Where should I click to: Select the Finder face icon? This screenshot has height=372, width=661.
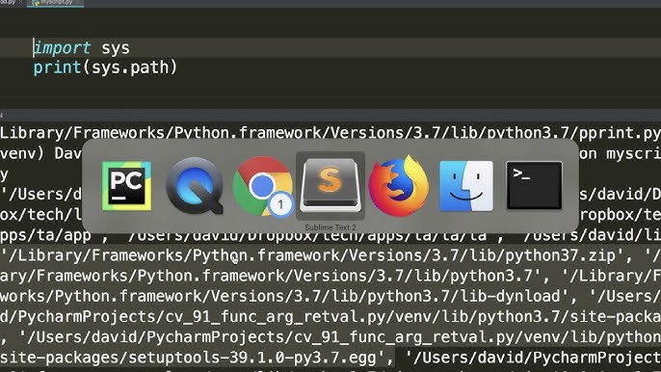[x=465, y=186]
